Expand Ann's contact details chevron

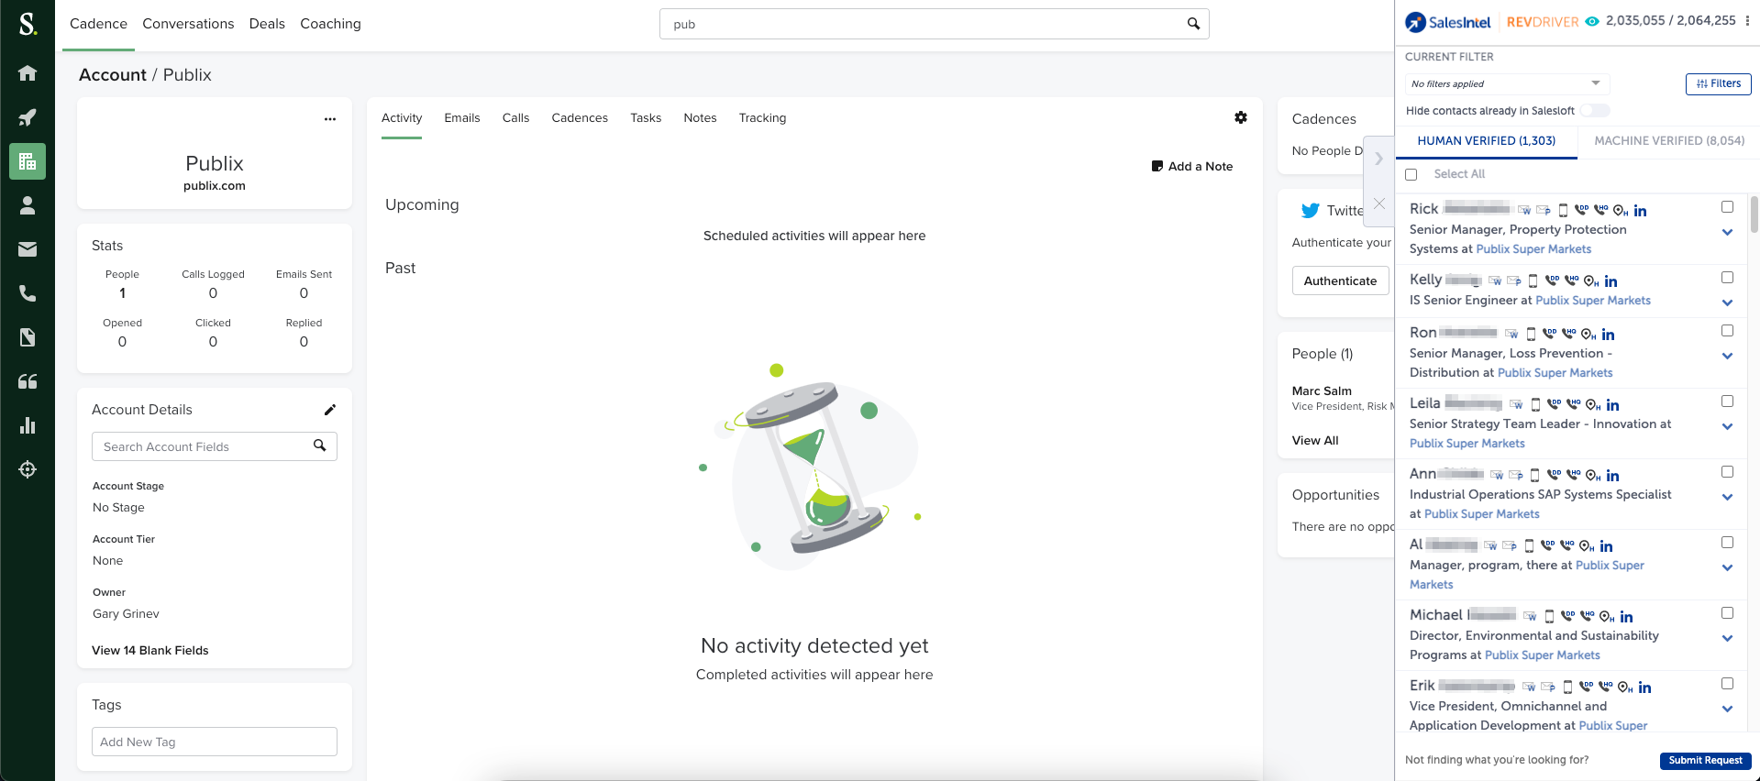tap(1727, 497)
